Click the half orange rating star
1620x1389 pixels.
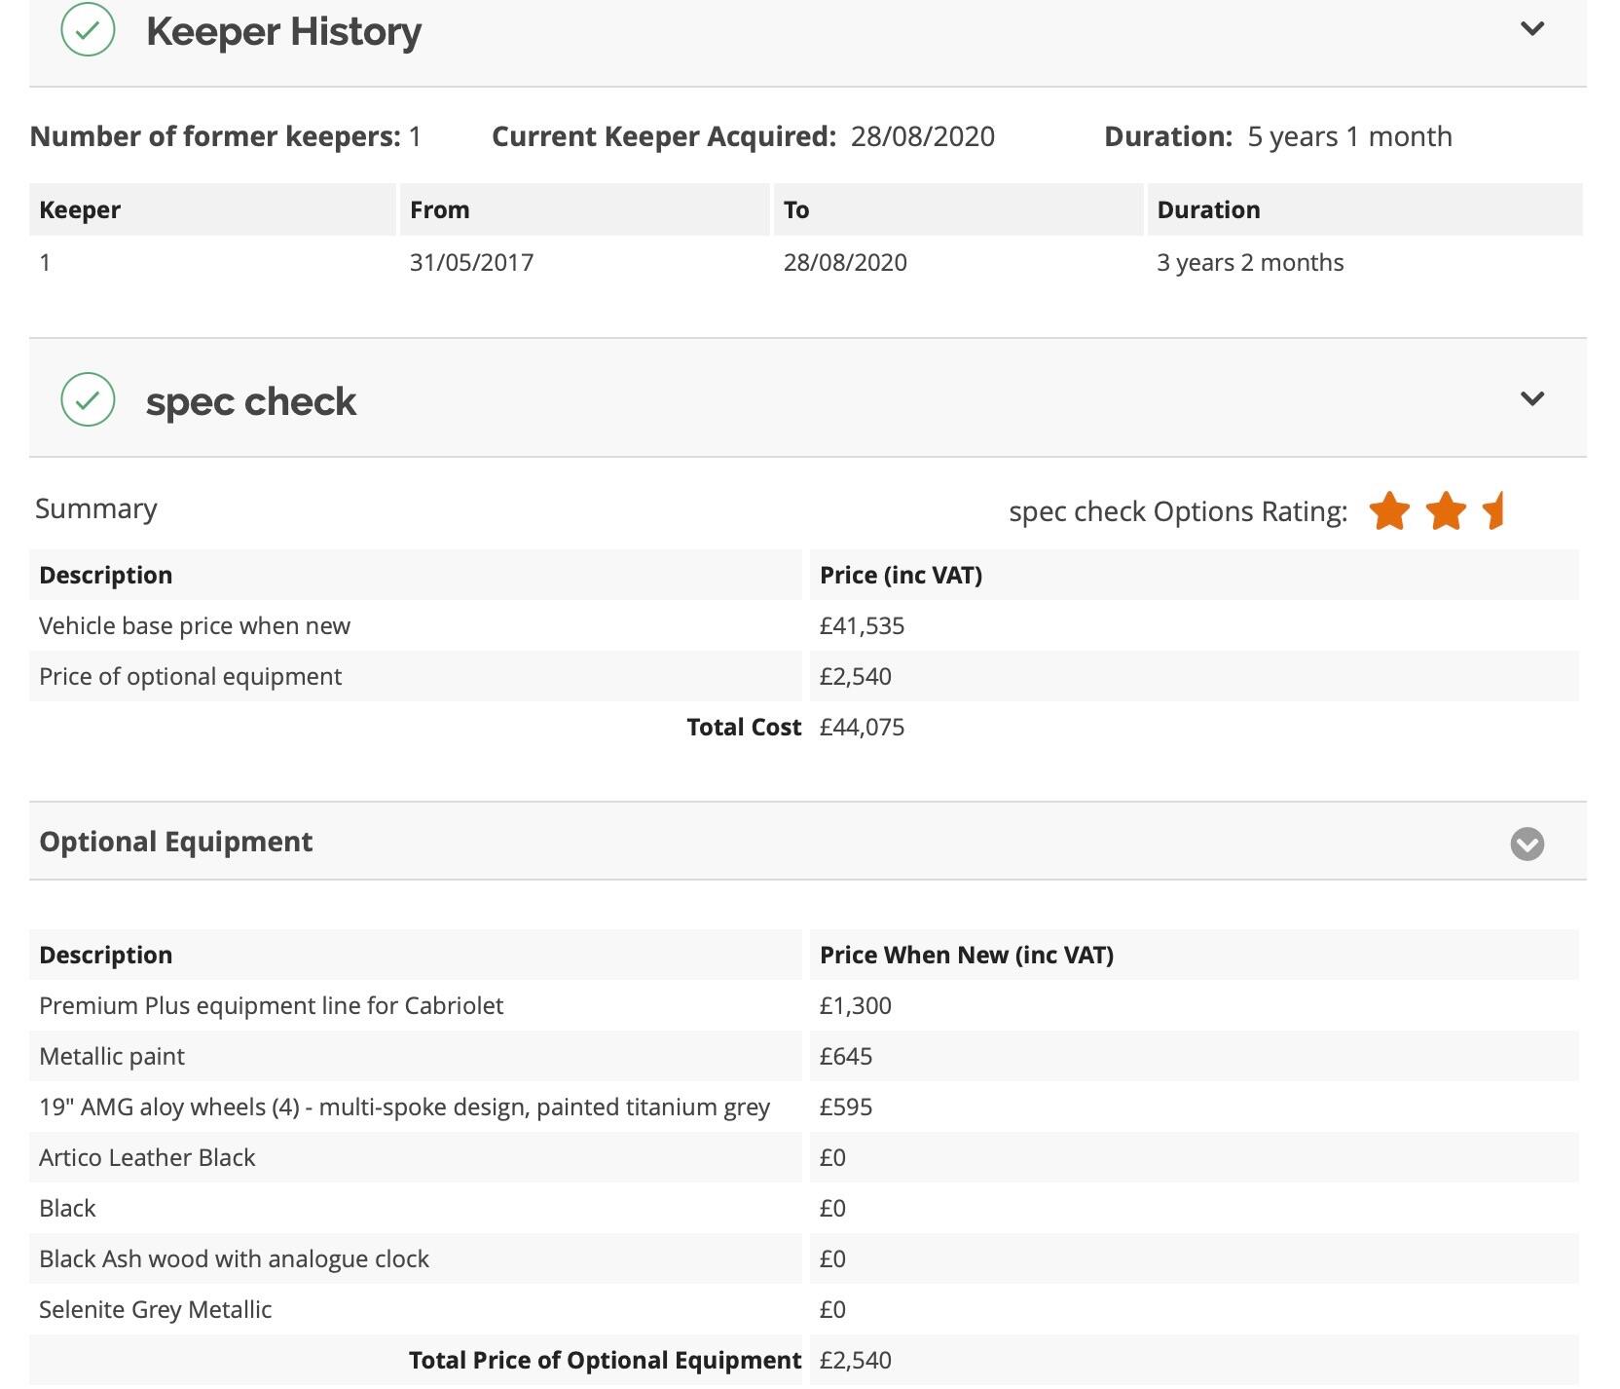point(1494,510)
